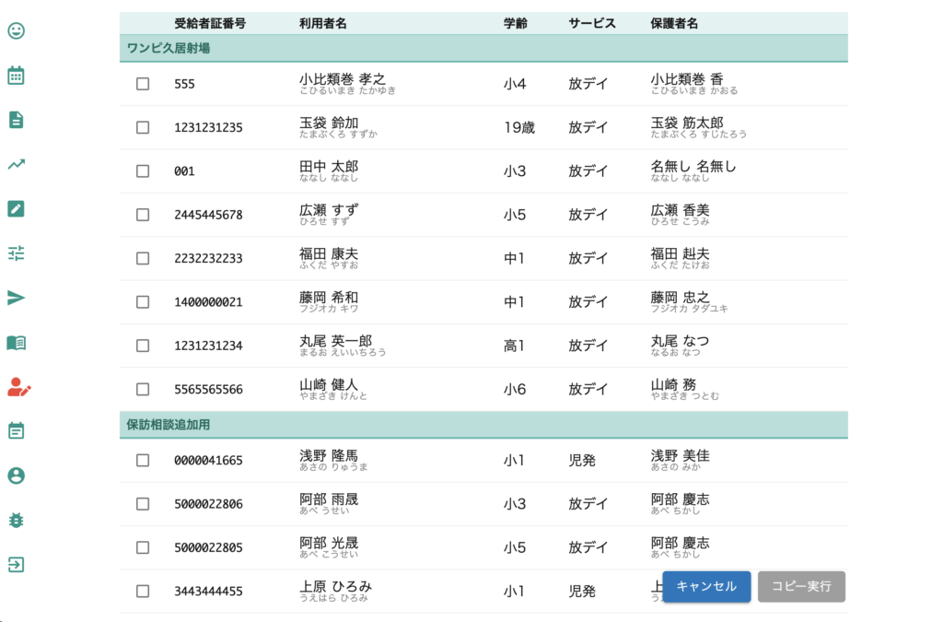The height and width of the screenshot is (622, 943).
Task: Open the open-book icon in sidebar
Action: (17, 343)
